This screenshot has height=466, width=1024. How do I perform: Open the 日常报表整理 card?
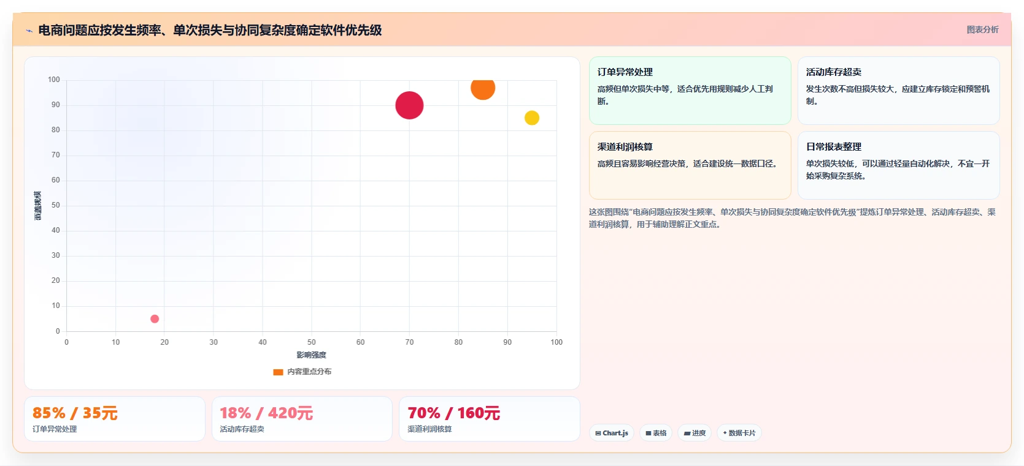(x=898, y=165)
